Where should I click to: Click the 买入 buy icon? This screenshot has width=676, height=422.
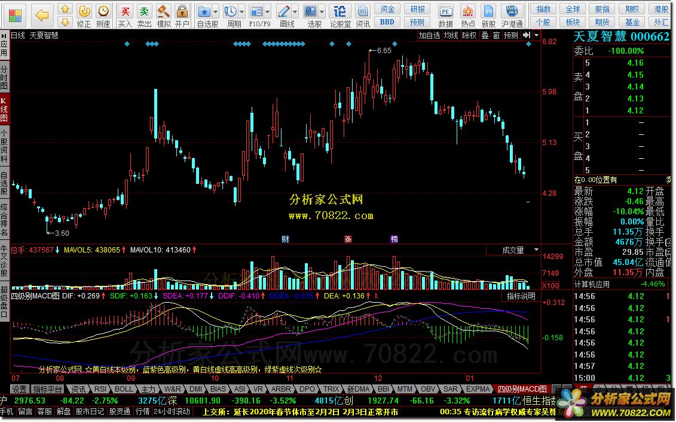tap(124, 12)
